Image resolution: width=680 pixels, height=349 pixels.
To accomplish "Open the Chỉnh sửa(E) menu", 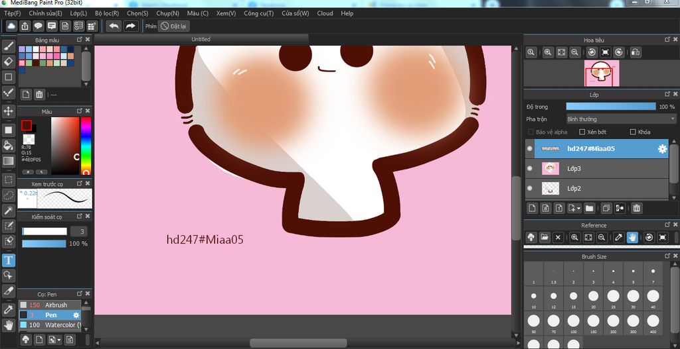I will point(46,13).
